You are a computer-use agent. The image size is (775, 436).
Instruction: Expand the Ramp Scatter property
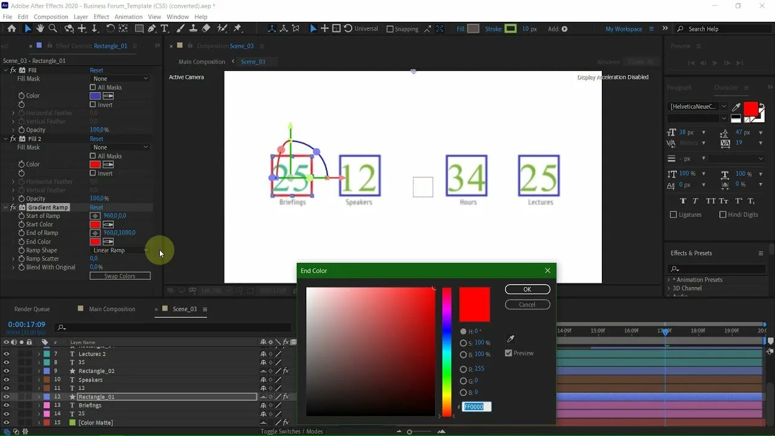[x=13, y=259]
